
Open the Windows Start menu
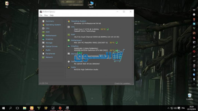pyautogui.click(x=4, y=108)
